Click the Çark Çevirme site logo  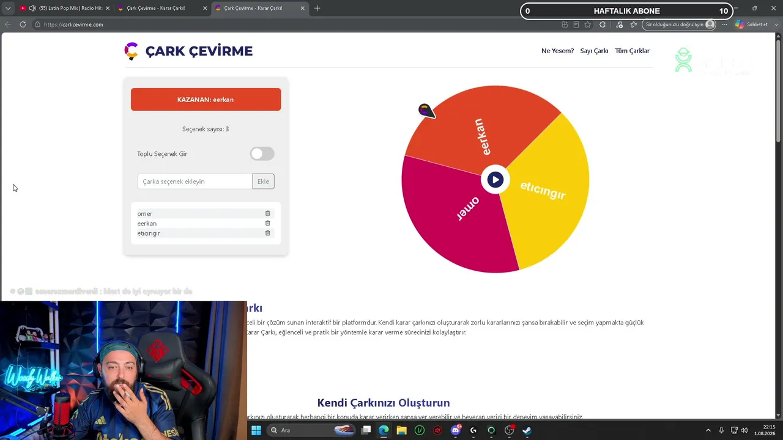tap(188, 51)
